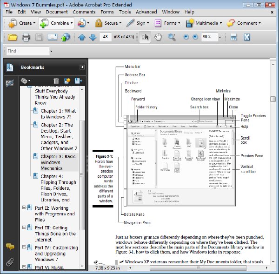Open the Edit menu

(22, 12)
